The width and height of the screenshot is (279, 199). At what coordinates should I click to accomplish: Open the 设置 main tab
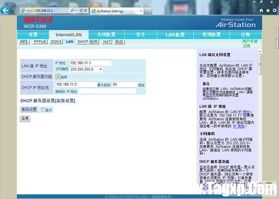pos(33,34)
